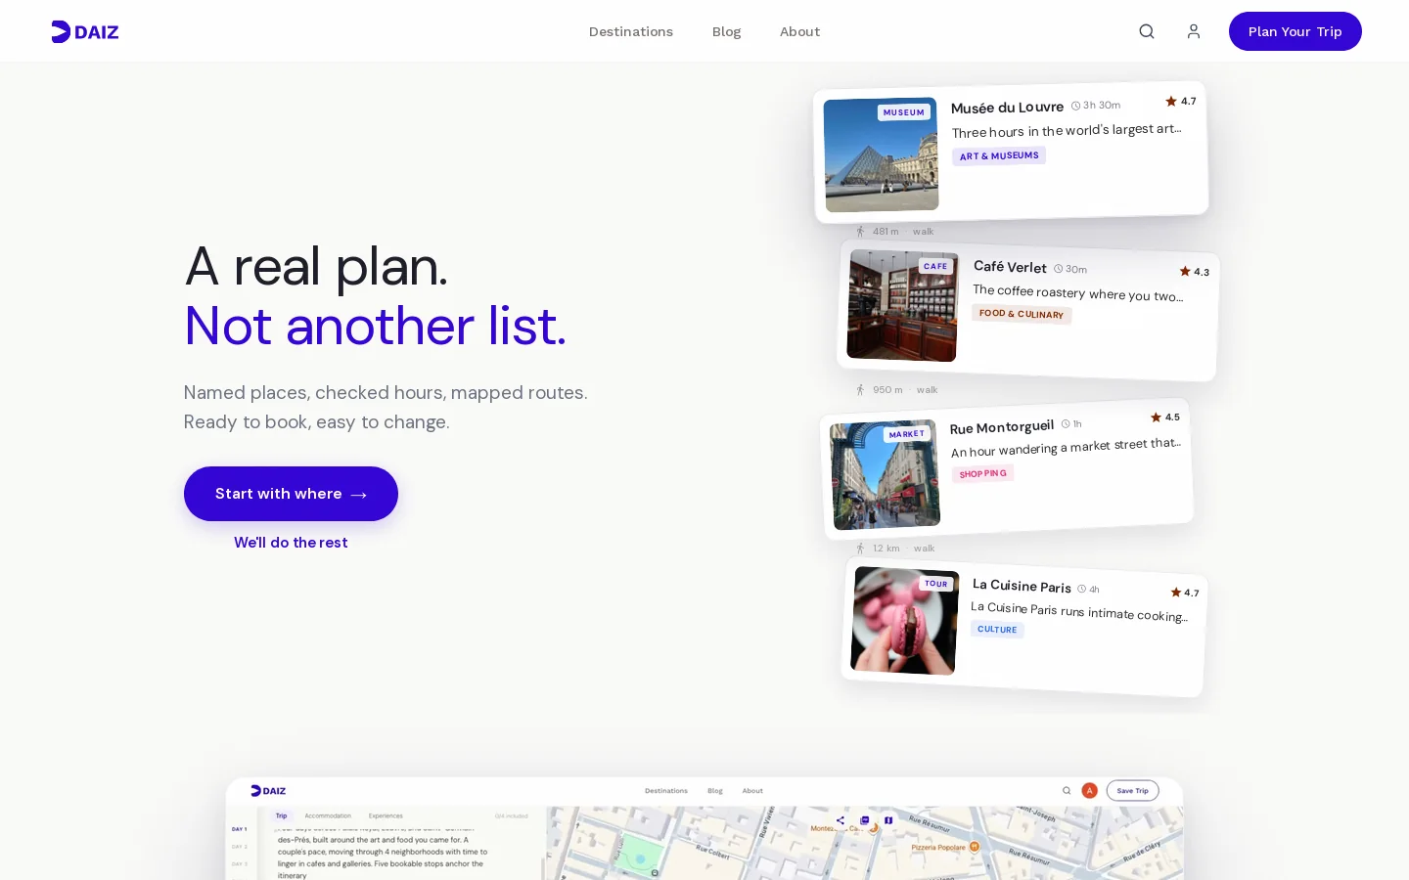This screenshot has width=1409, height=880.
Task: Click the star rating icon on Musée du Louvre
Action: [x=1171, y=102]
